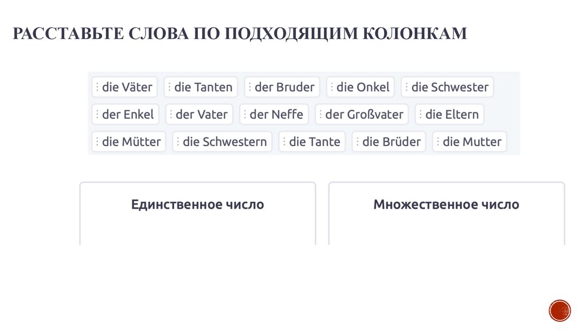Image resolution: width=587 pixels, height=330 pixels.
Task: Click the grip dots on "die Eltern"
Action: 421,115
